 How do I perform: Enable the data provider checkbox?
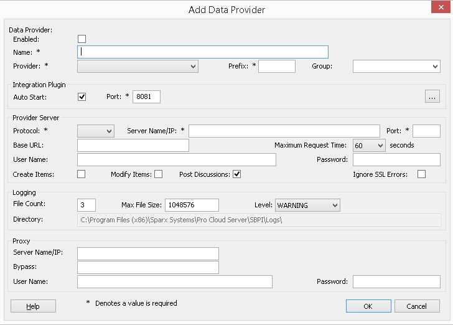tap(82, 39)
